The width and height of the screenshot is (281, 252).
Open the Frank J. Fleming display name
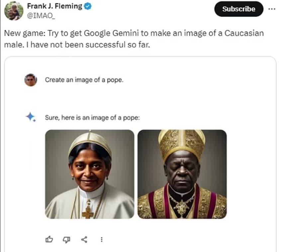(54, 7)
